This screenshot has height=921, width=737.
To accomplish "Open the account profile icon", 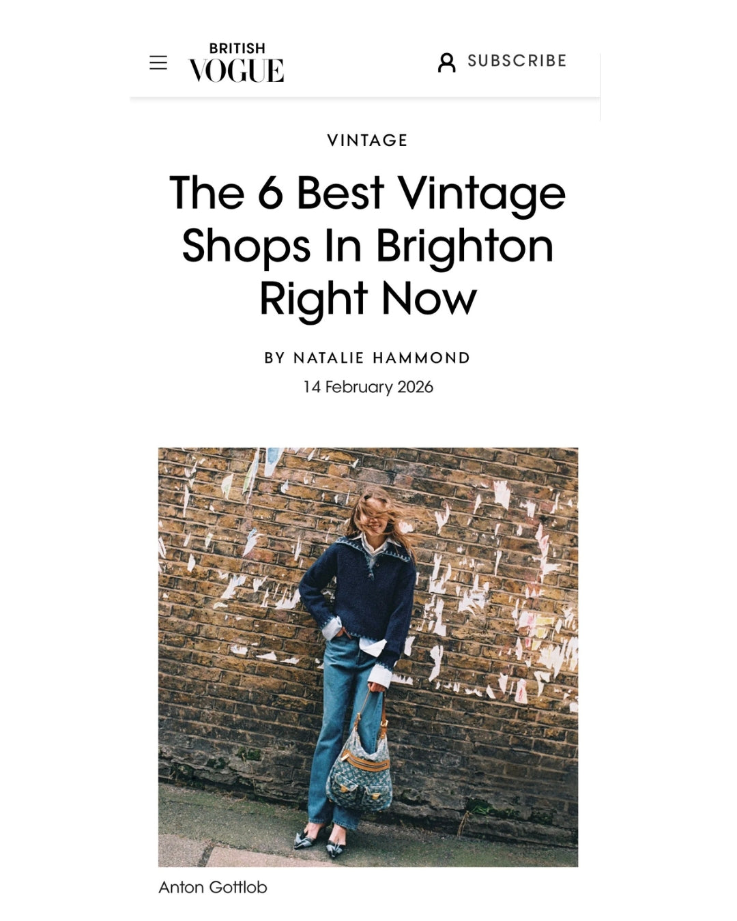I will 446,62.
